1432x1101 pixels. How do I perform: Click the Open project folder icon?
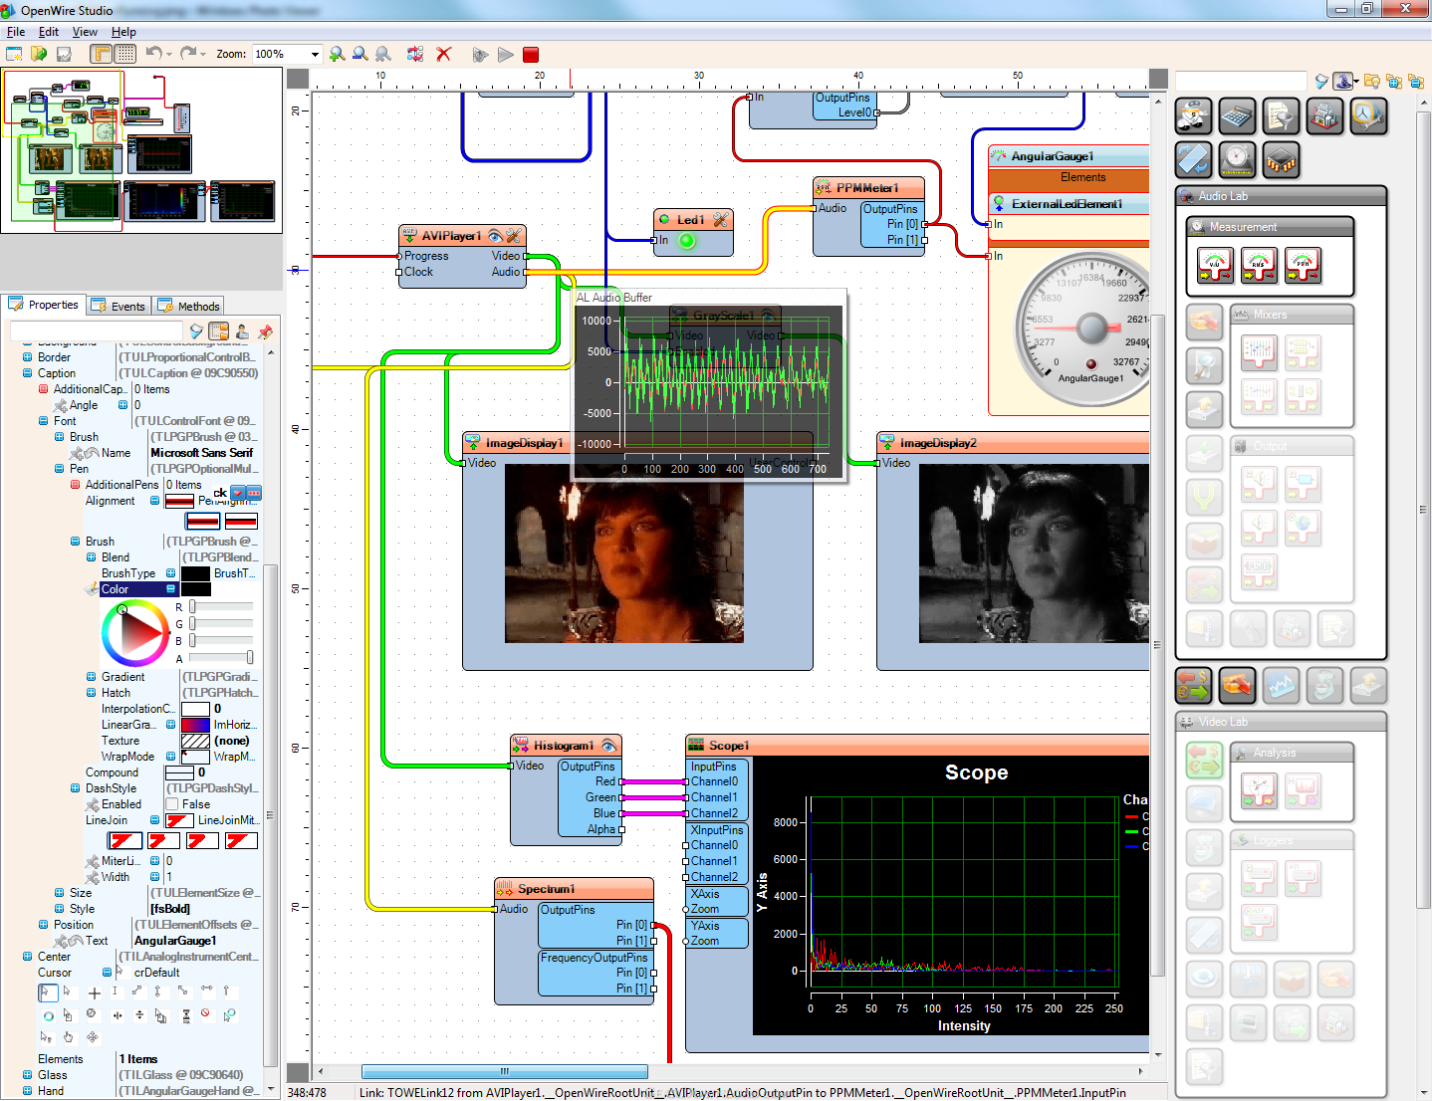(39, 54)
